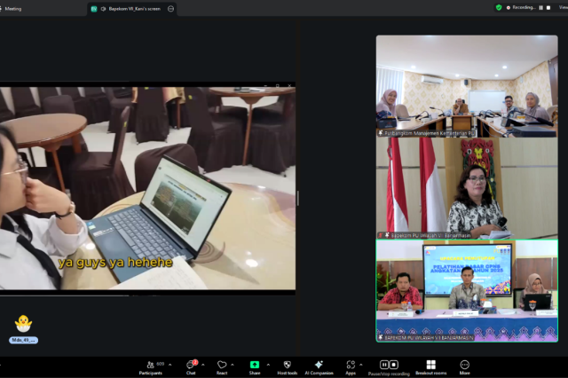Launch the AI Companion
This screenshot has width=568, height=378.
click(x=318, y=365)
